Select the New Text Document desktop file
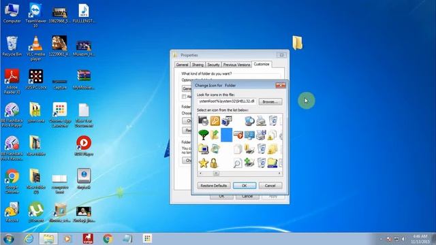The image size is (436, 245). click(84, 115)
